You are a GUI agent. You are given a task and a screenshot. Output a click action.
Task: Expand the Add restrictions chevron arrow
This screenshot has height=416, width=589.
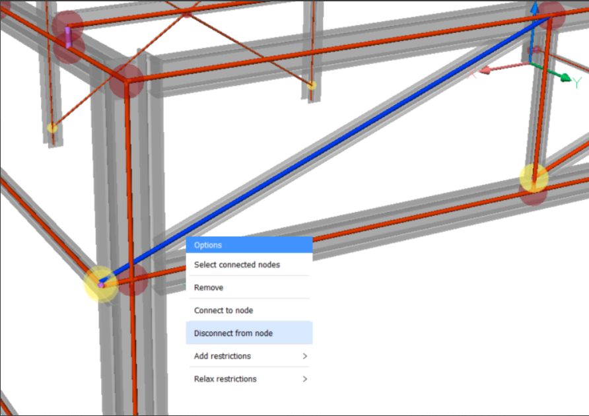(x=305, y=356)
